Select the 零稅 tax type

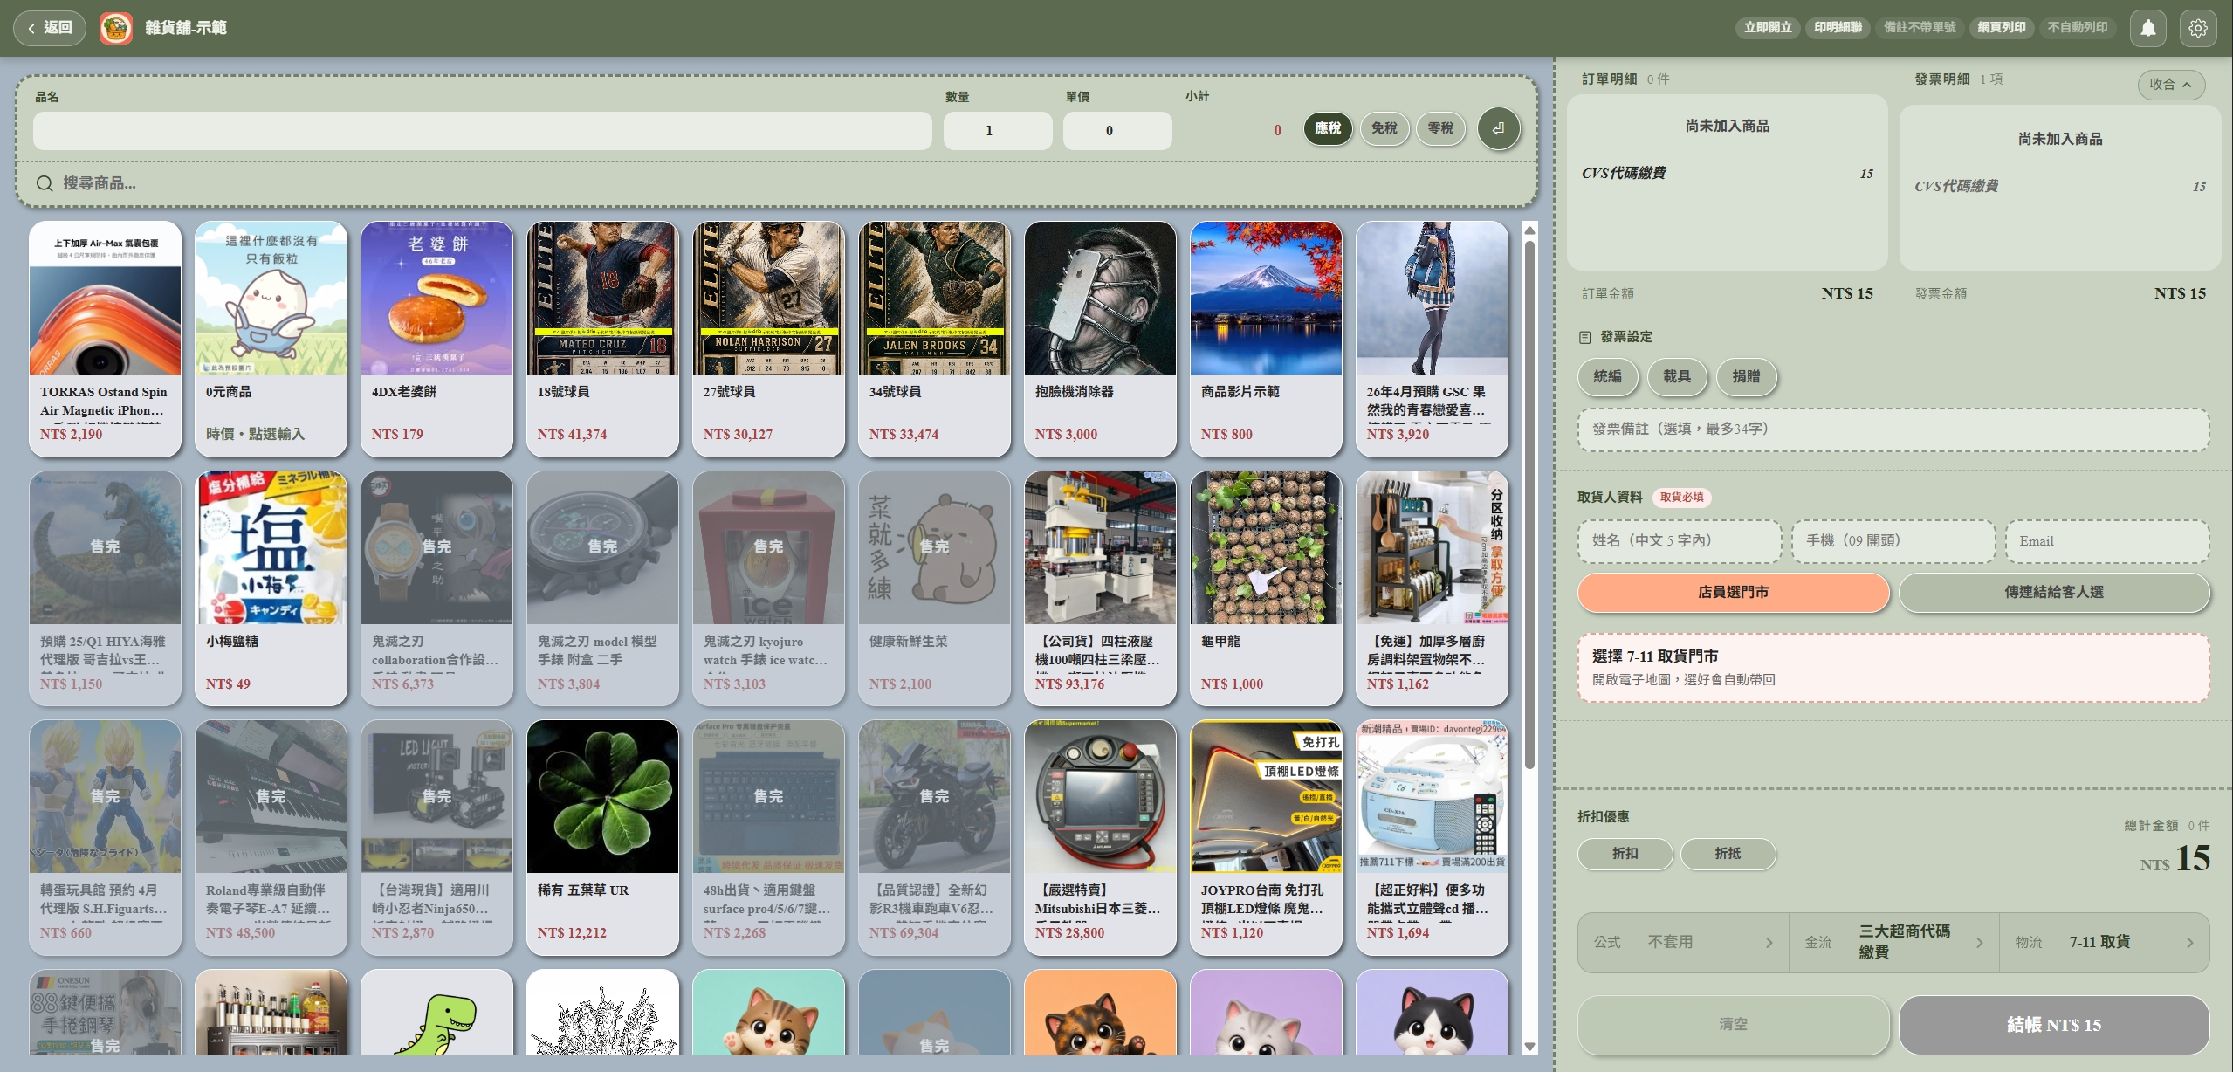point(1440,128)
